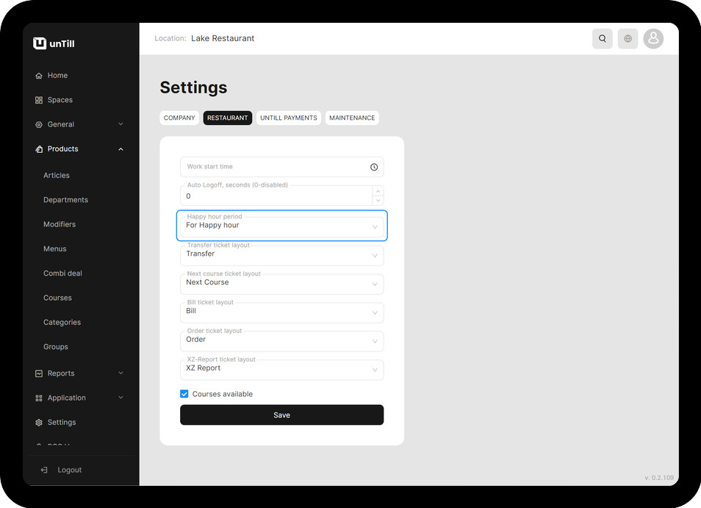Open the language globe icon
This screenshot has height=508, width=701.
(628, 39)
